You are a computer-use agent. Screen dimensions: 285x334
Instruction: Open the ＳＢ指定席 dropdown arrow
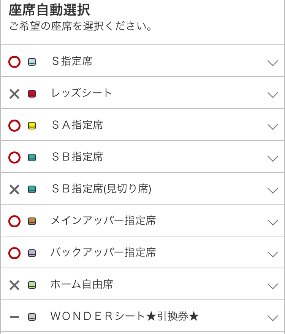pyautogui.click(x=272, y=158)
